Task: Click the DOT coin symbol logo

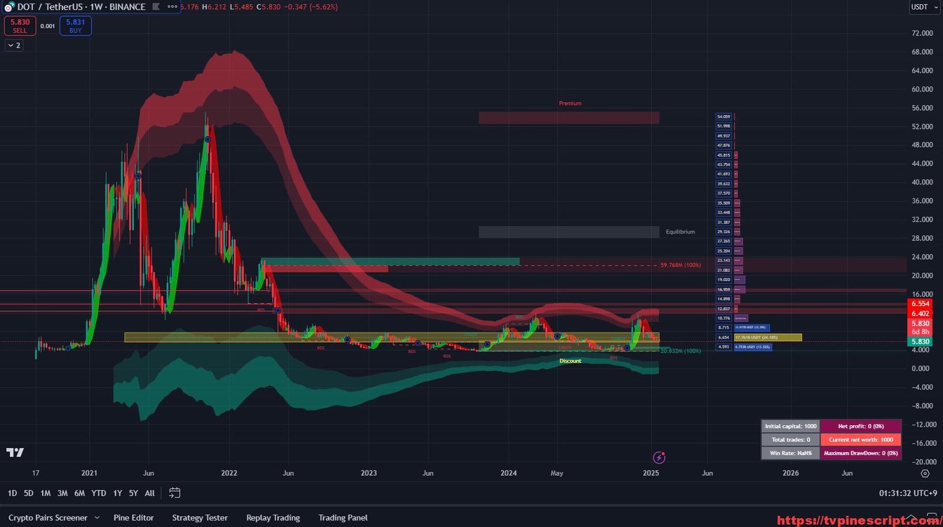Action: [x=9, y=7]
